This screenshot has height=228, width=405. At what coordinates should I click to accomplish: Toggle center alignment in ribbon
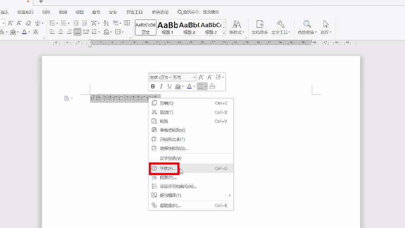coord(61,32)
